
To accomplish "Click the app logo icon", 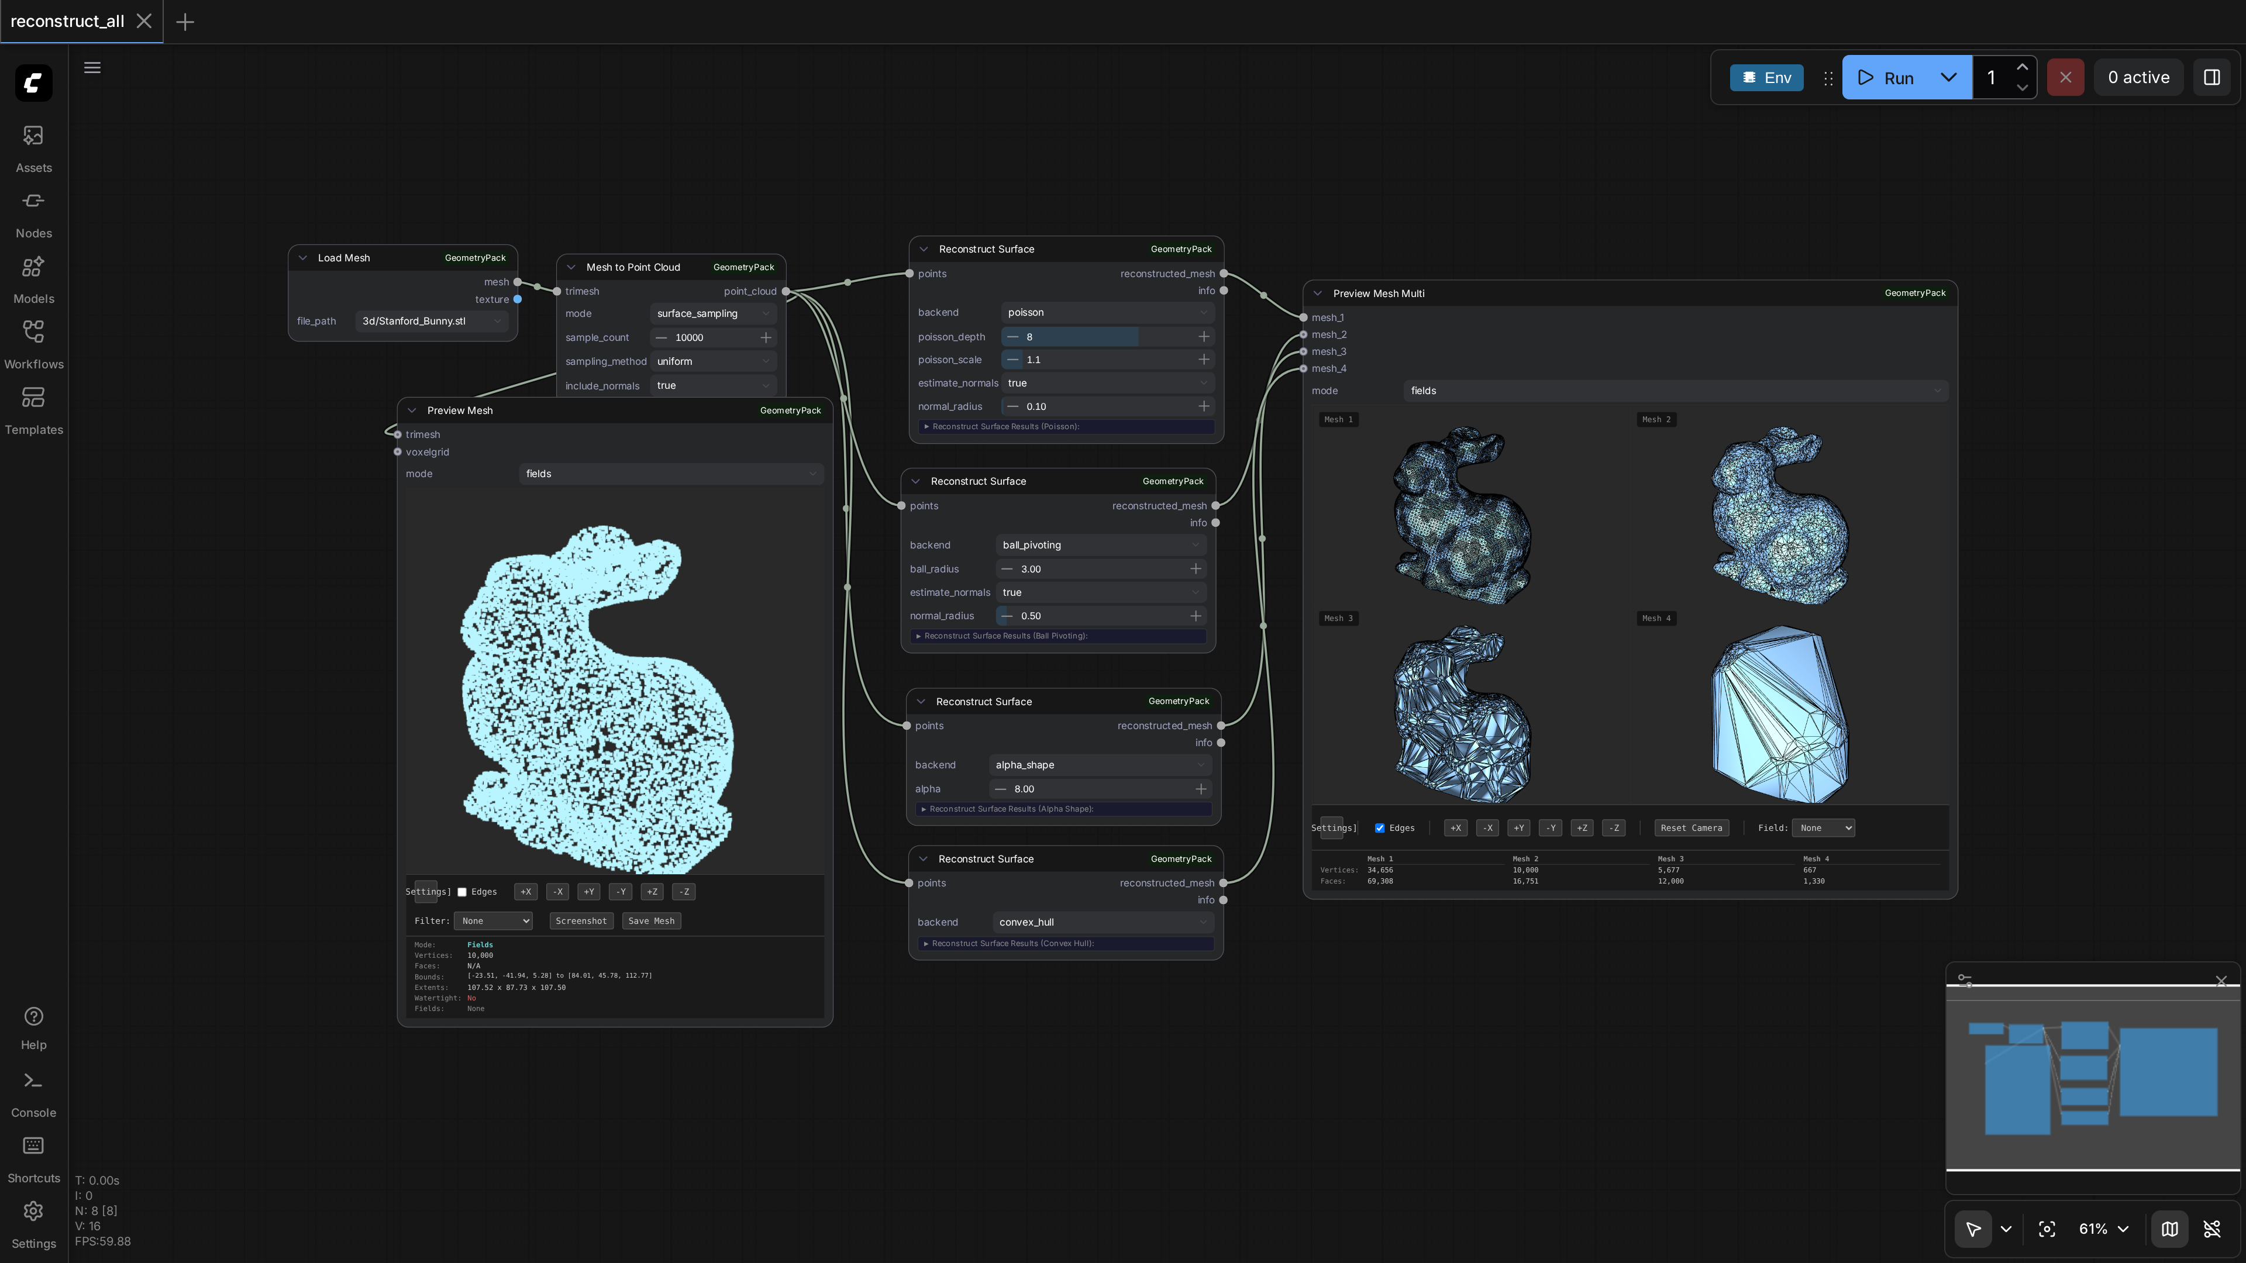I will pyautogui.click(x=33, y=83).
